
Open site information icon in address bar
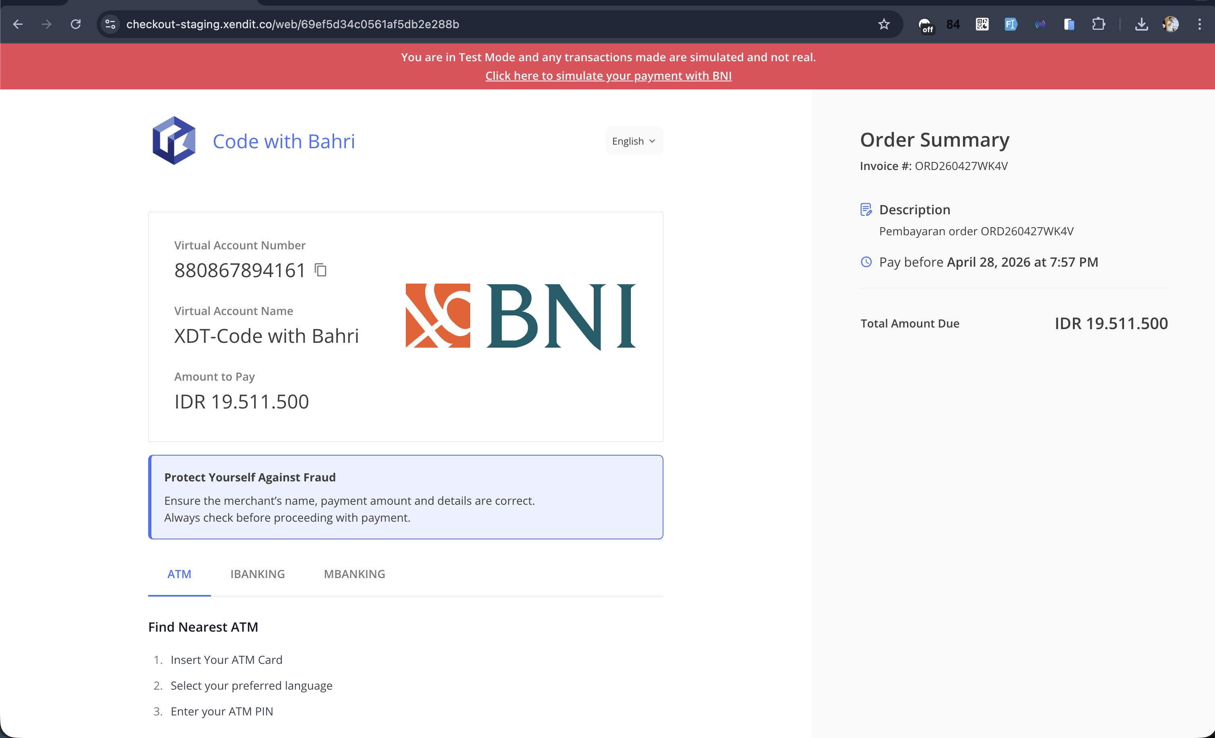click(x=110, y=24)
